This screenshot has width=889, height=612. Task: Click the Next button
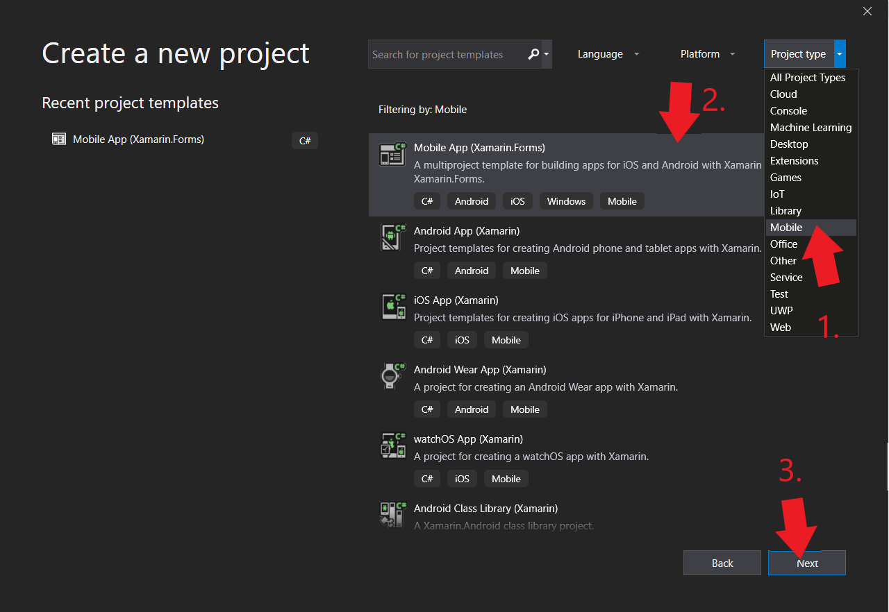[807, 563]
